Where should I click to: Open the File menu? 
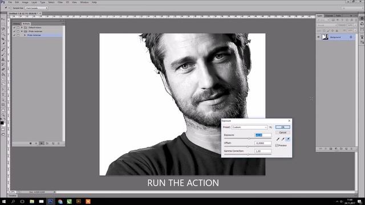[10, 2]
